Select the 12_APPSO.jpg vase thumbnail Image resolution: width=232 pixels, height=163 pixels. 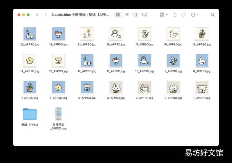pos(87,60)
